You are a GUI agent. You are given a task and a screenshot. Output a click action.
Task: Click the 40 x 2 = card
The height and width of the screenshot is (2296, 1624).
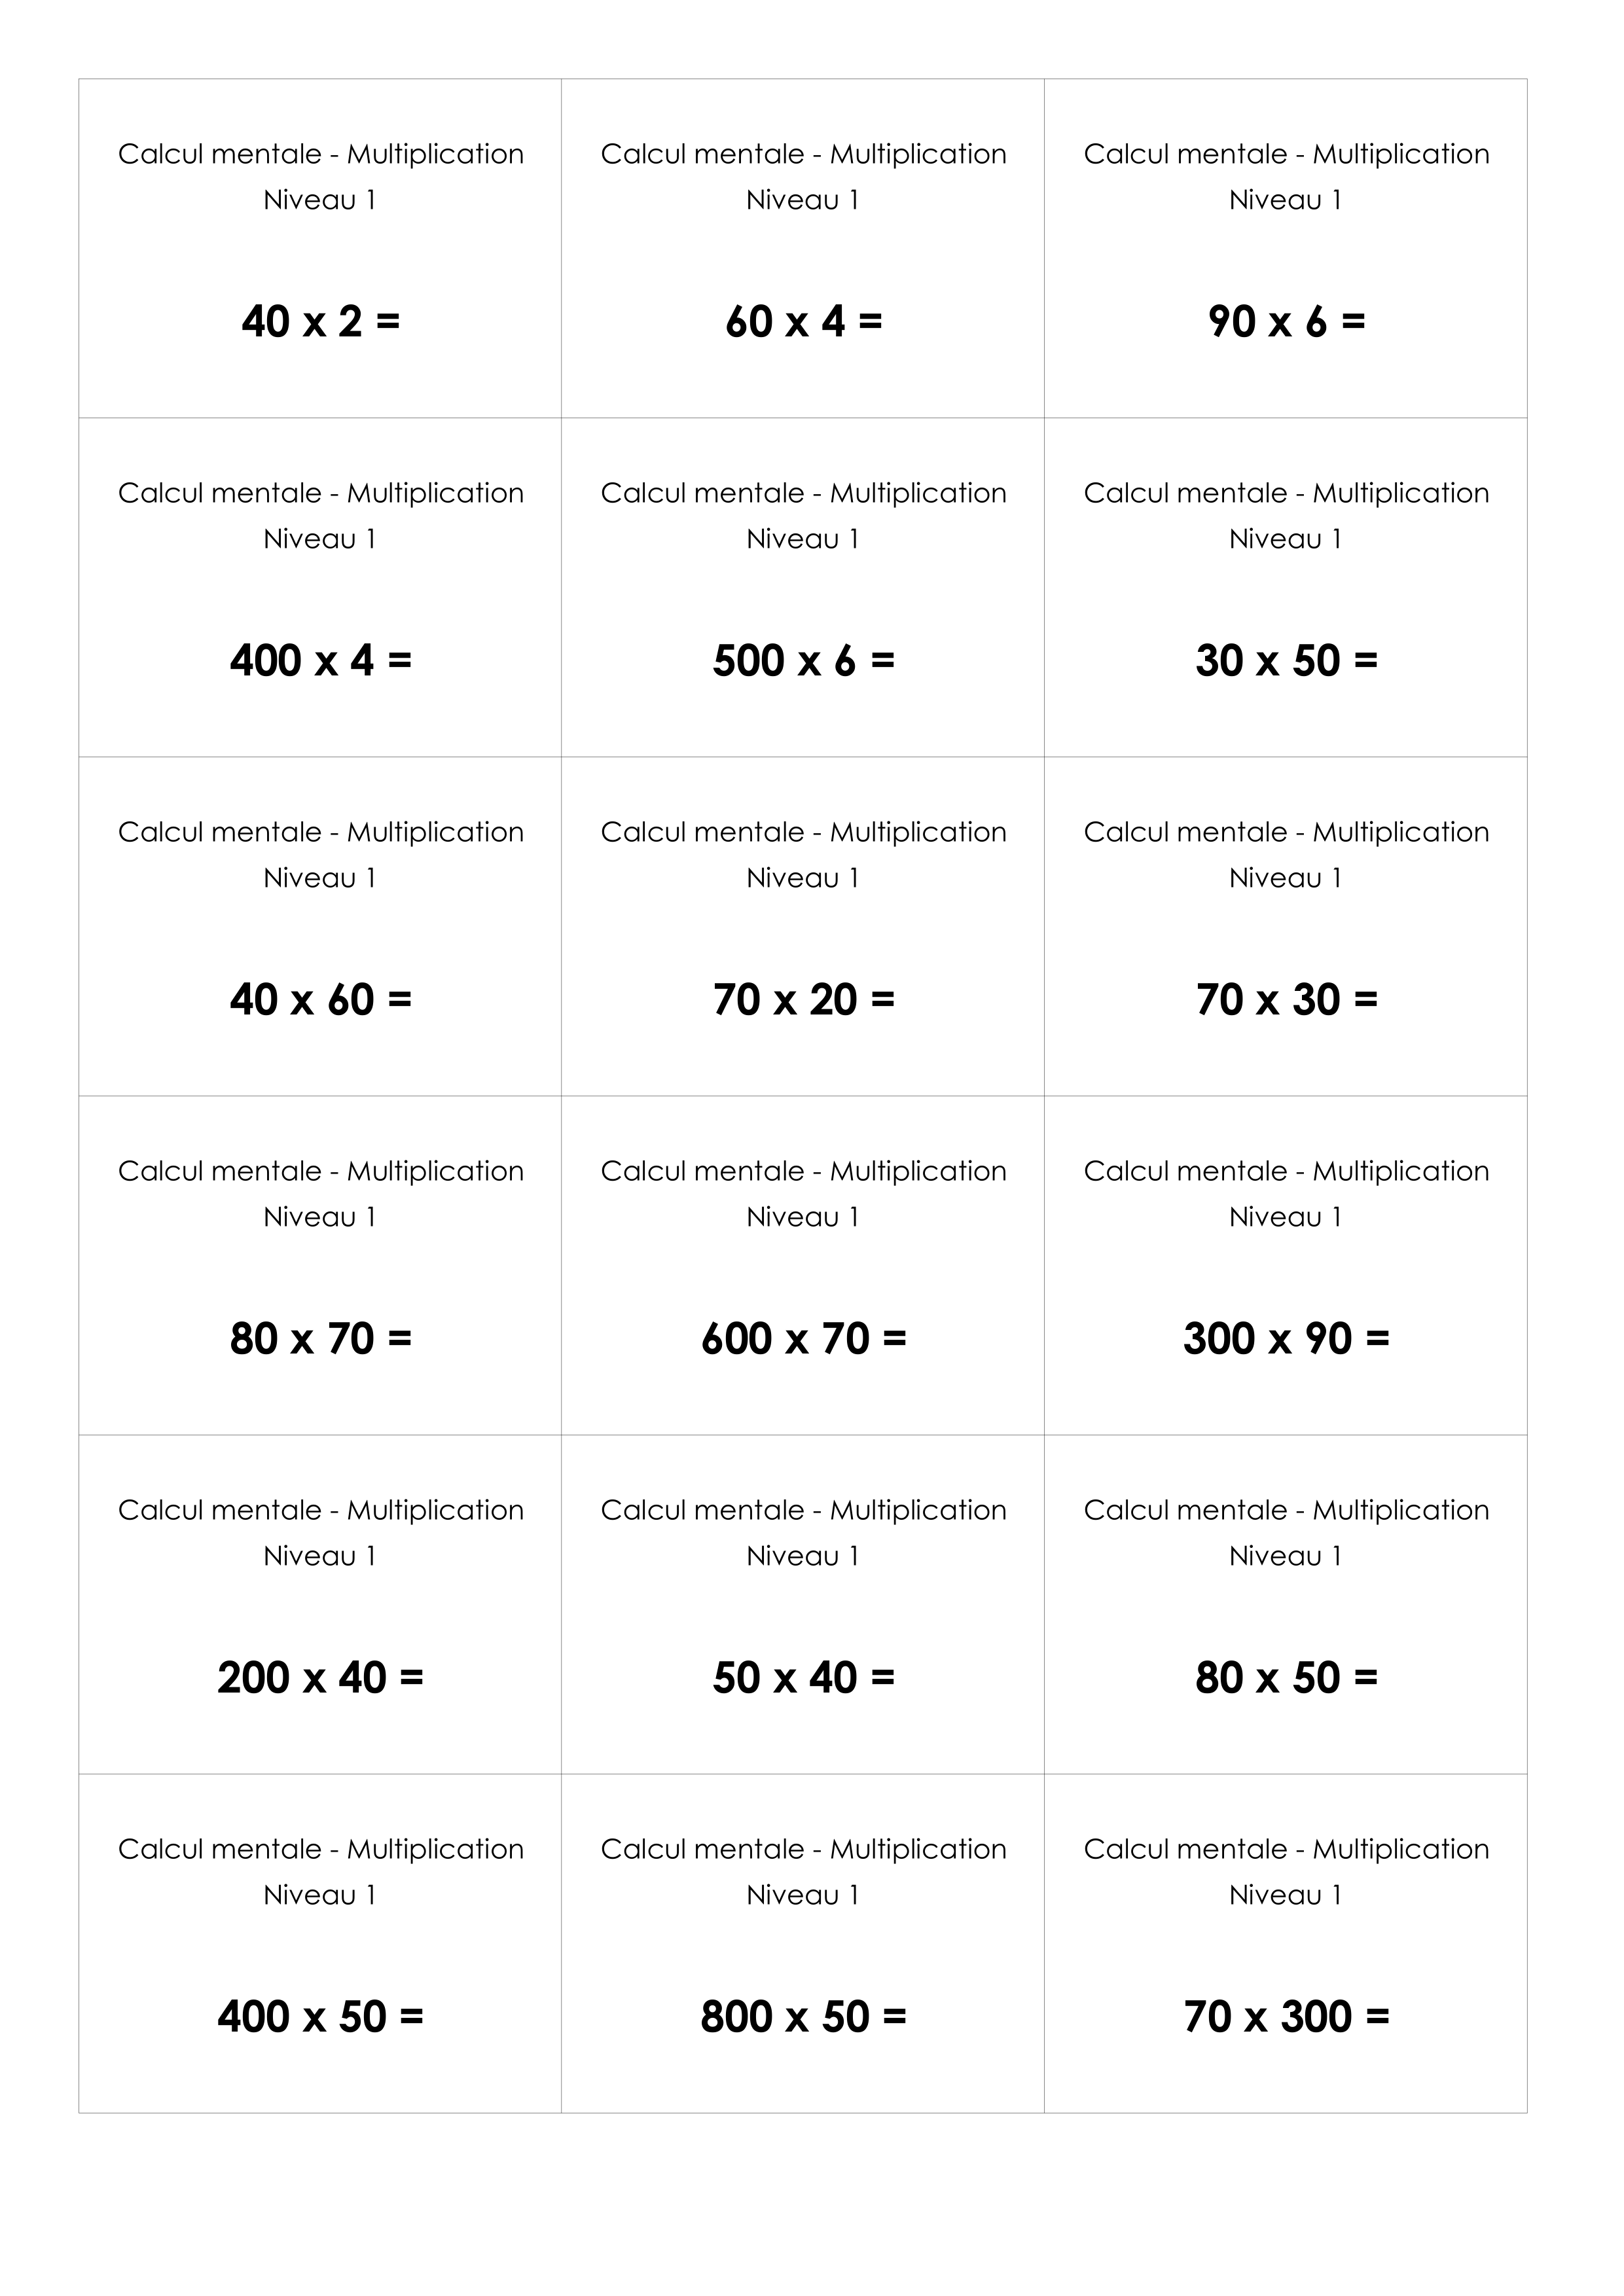[x=320, y=248]
